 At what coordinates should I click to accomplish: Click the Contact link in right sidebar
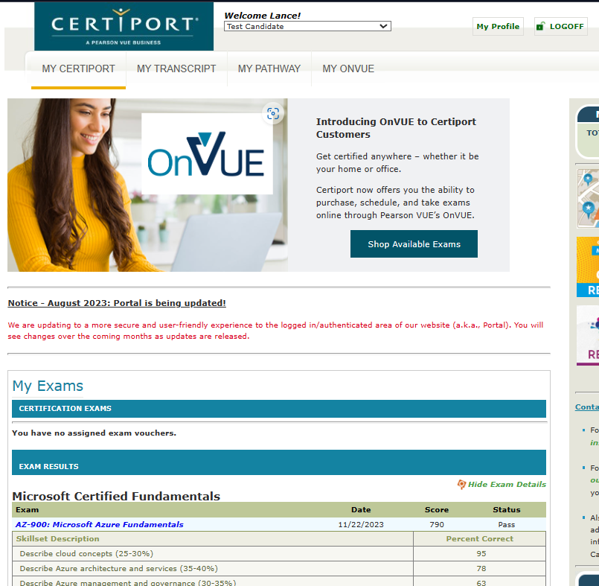587,407
